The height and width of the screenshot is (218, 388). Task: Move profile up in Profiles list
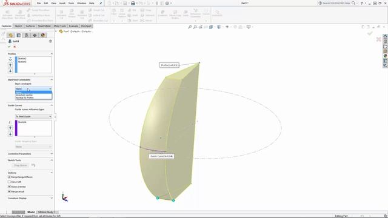(10, 65)
